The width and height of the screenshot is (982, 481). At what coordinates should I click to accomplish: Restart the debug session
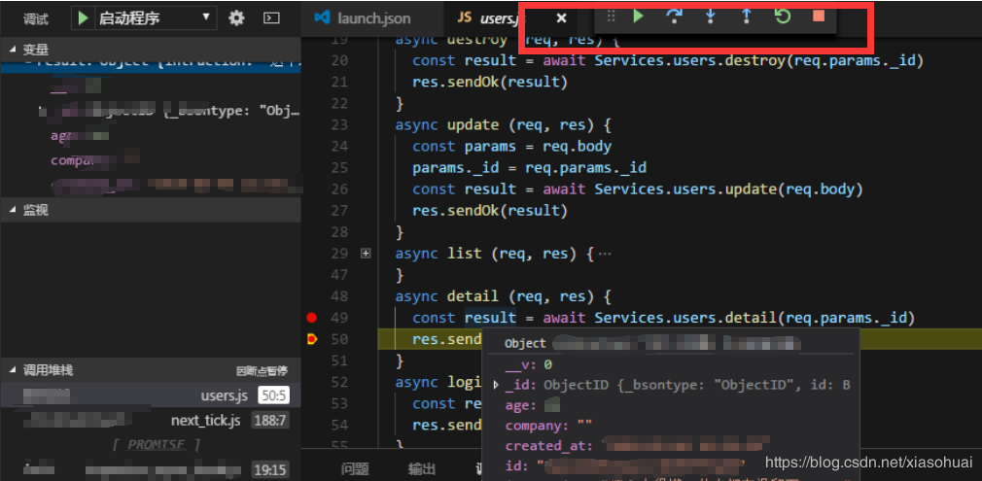[x=783, y=17]
